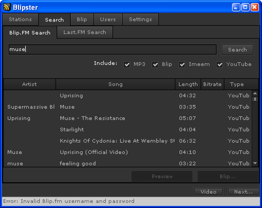Screen dimensions: 262x208
Task: Open the Blip tab
Action: pos(82,19)
